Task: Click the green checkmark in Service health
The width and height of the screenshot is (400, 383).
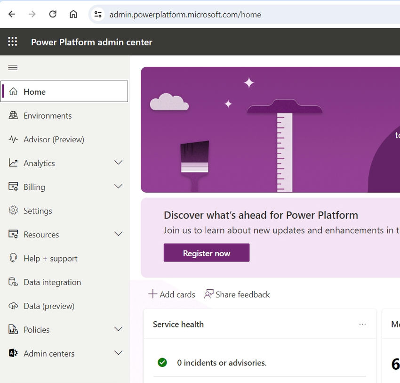Action: pyautogui.click(x=162, y=362)
